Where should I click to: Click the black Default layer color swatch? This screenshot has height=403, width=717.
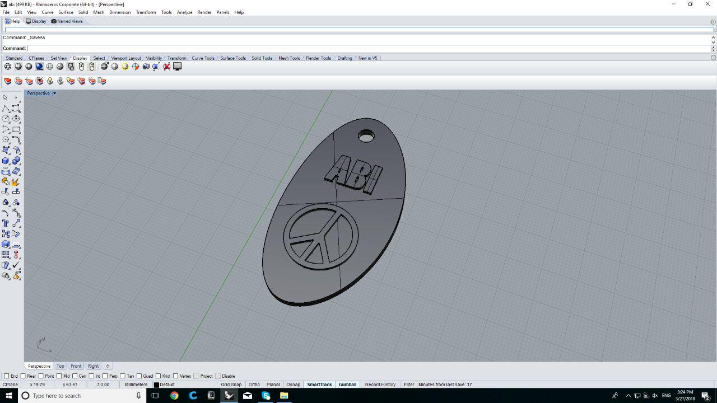click(156, 385)
